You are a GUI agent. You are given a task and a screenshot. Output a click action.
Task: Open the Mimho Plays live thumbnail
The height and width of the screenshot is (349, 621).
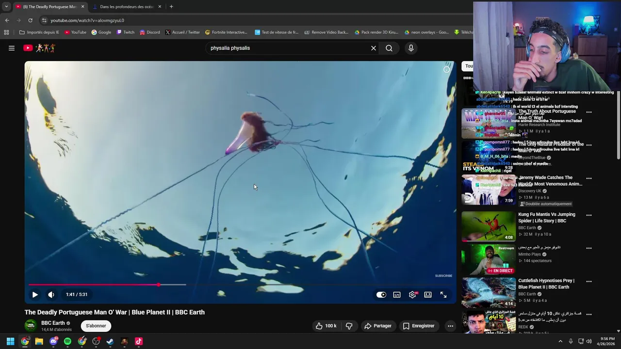click(489, 259)
